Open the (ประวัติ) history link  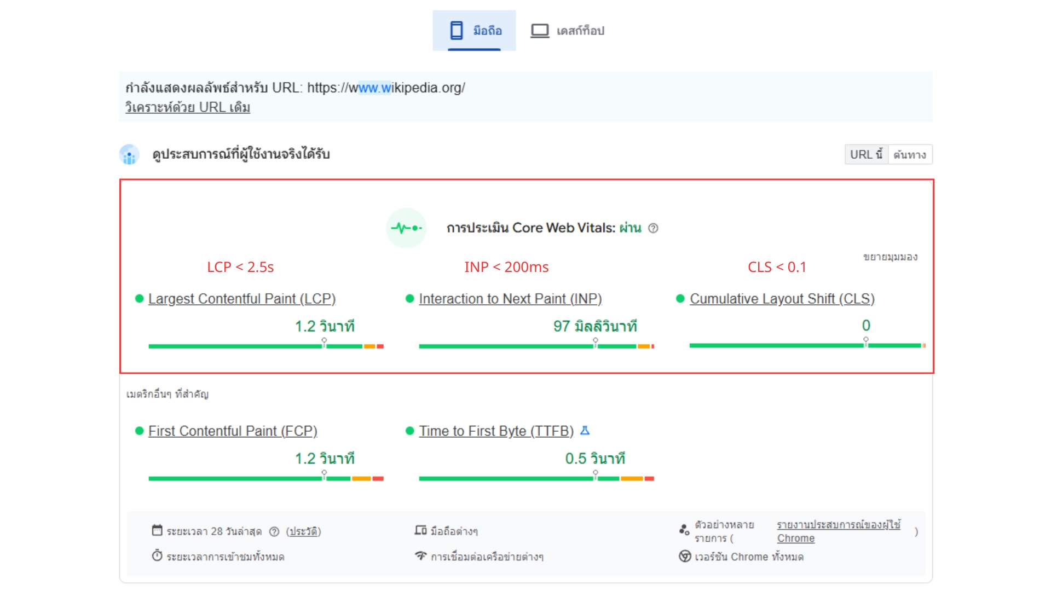(303, 531)
